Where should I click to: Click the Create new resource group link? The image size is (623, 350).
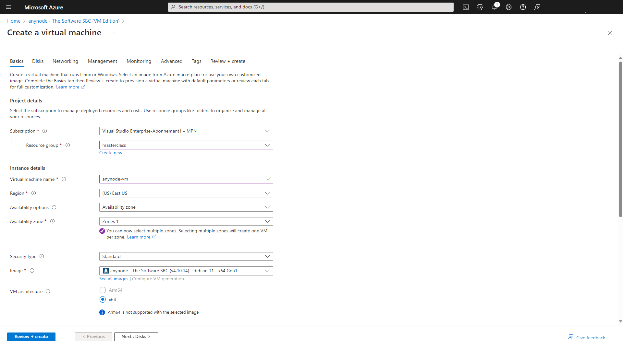110,153
